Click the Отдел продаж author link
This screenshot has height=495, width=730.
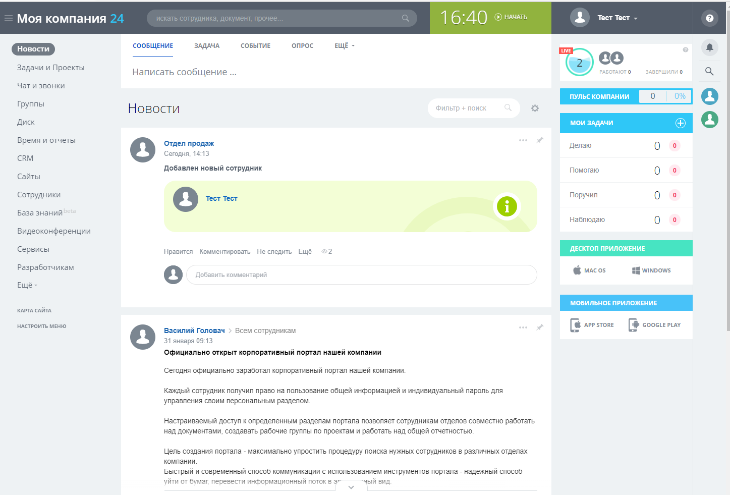[x=189, y=143]
